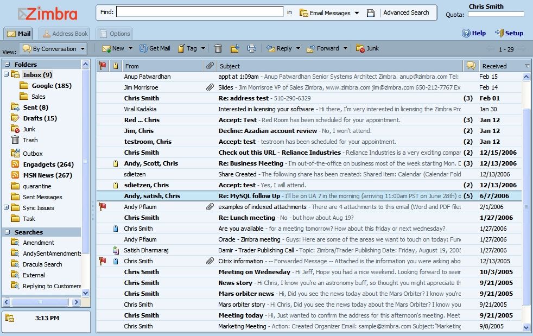Screen dimensions: 533x336
Task: Click the save search disk icon
Action: point(371,13)
